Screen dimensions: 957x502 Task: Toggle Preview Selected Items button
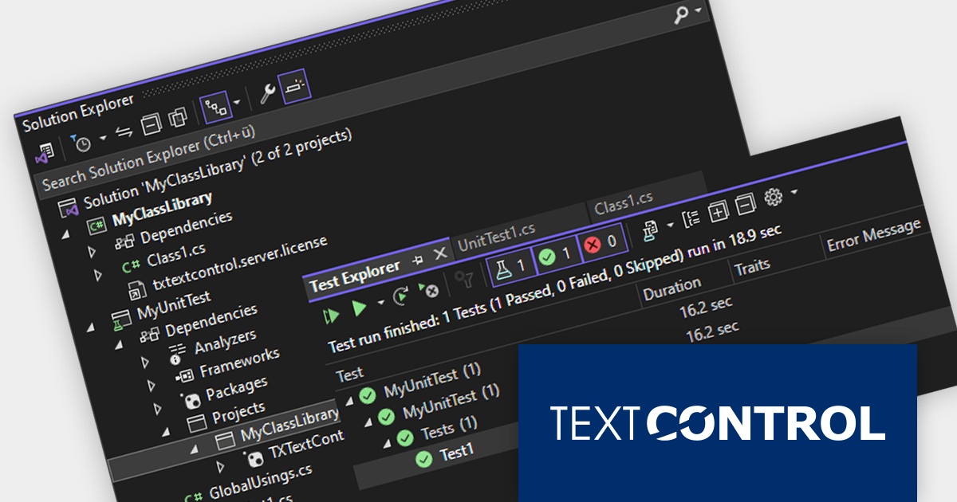coord(295,85)
